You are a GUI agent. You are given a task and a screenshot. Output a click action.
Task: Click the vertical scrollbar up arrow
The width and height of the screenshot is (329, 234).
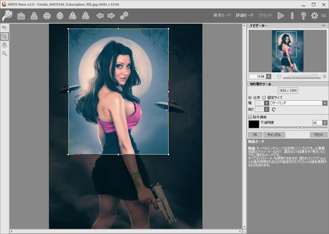tap(244, 25)
